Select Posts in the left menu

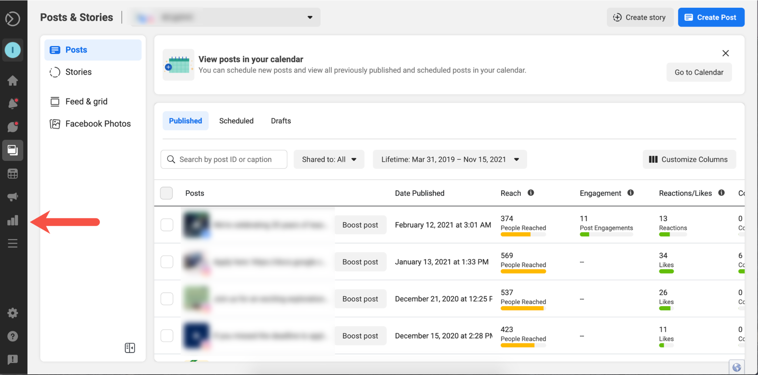click(93, 50)
